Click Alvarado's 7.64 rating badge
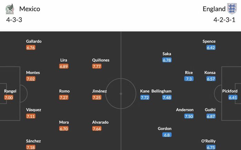The image size is (241, 150). tap(97, 129)
